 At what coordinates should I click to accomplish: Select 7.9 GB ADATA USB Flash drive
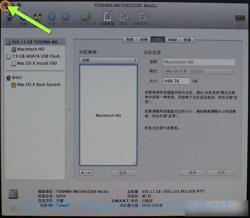[x=35, y=56]
